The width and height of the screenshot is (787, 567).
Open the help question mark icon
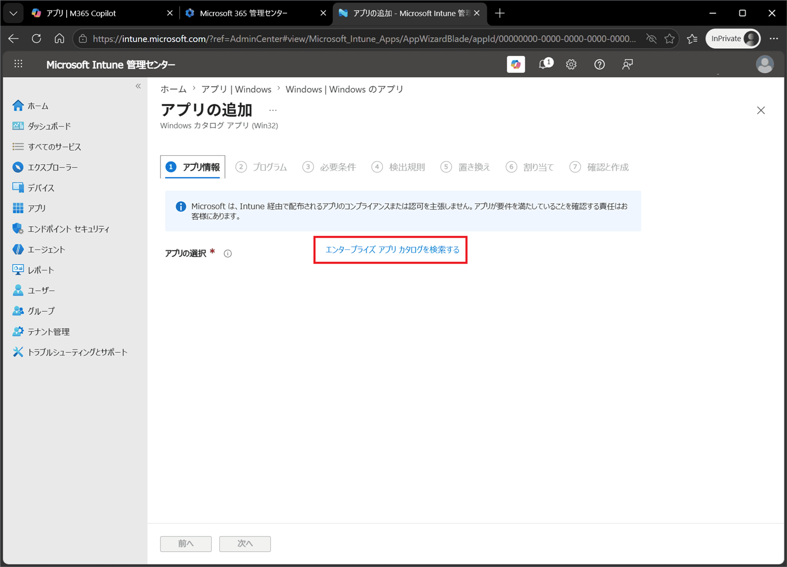click(x=599, y=65)
